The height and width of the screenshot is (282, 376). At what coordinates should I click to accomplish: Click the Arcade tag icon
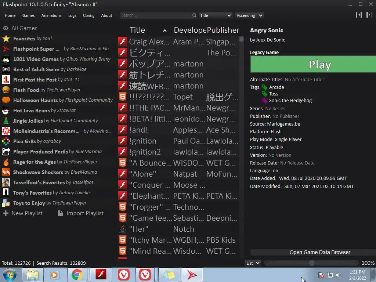click(x=264, y=87)
